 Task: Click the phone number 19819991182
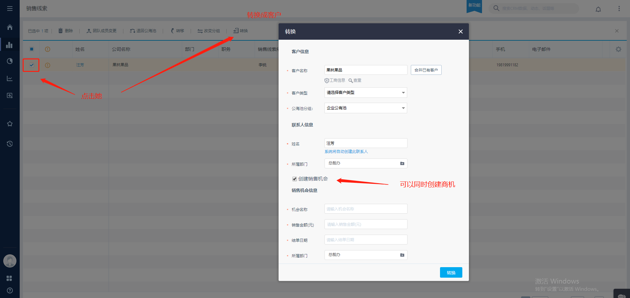[507, 65]
